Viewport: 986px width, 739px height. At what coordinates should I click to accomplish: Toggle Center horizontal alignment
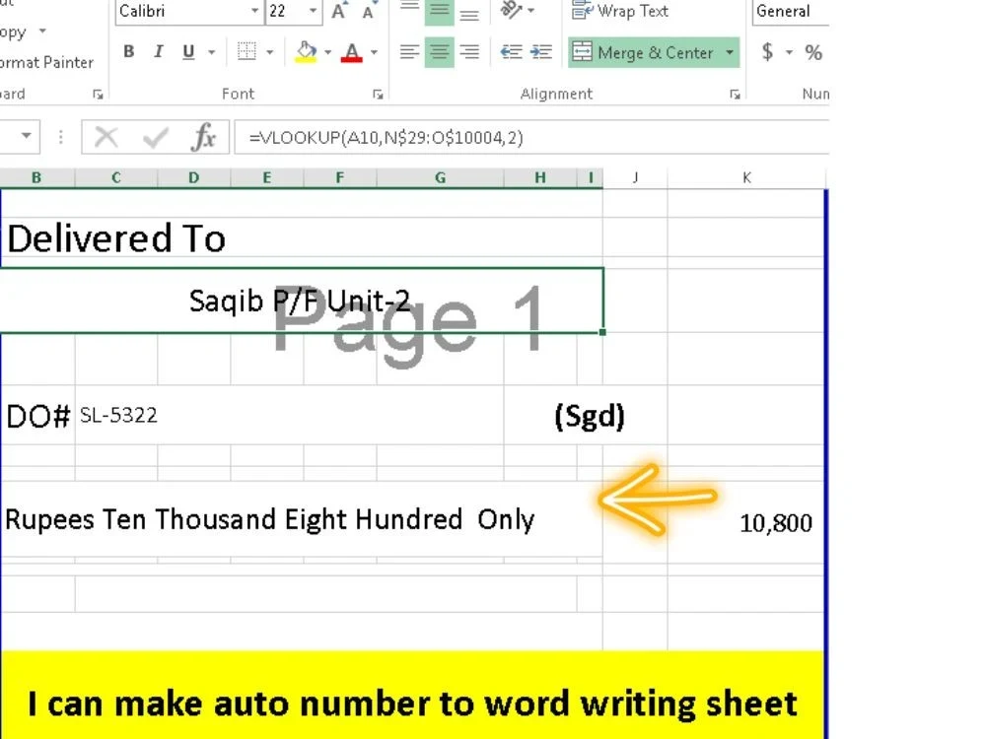coord(439,51)
